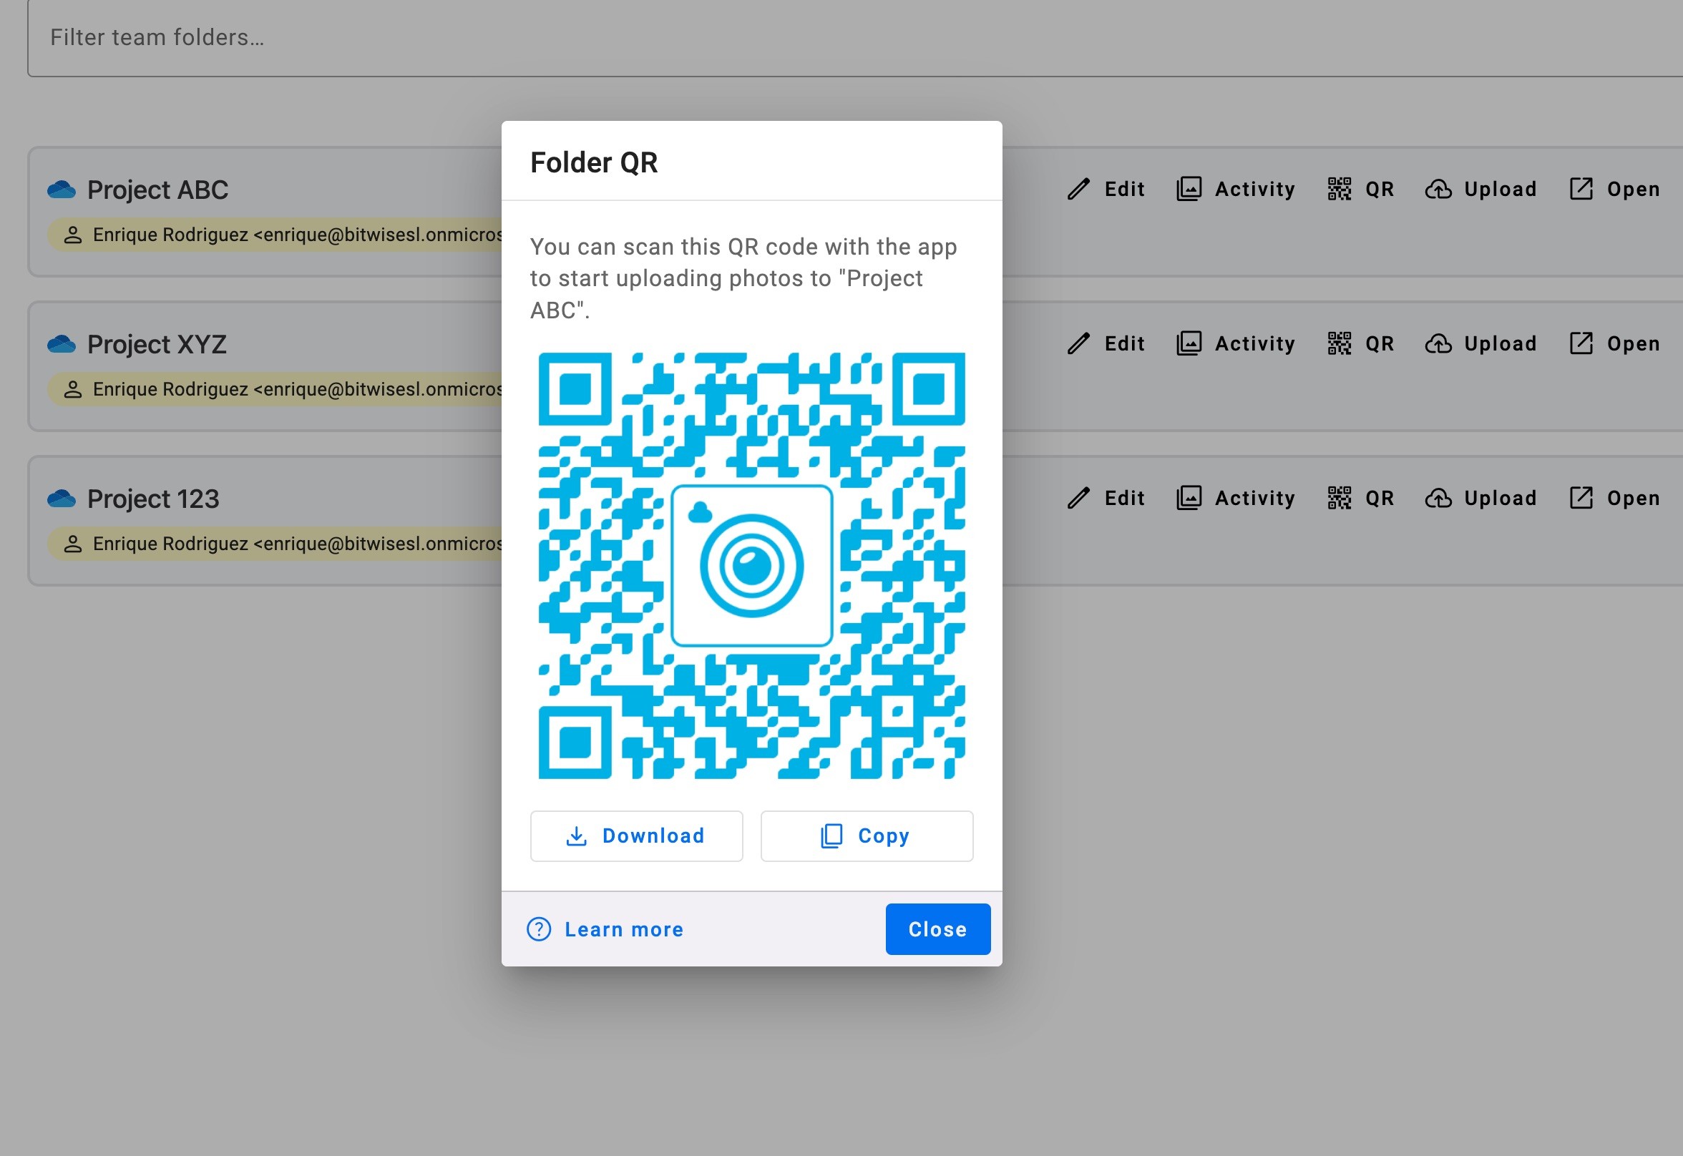Image resolution: width=1683 pixels, height=1156 pixels.
Task: Edit the Project XYZ folder
Action: 1106,343
